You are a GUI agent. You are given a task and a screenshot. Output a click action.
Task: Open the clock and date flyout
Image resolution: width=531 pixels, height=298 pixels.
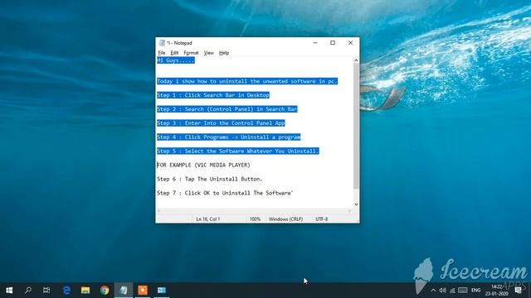tap(496, 291)
